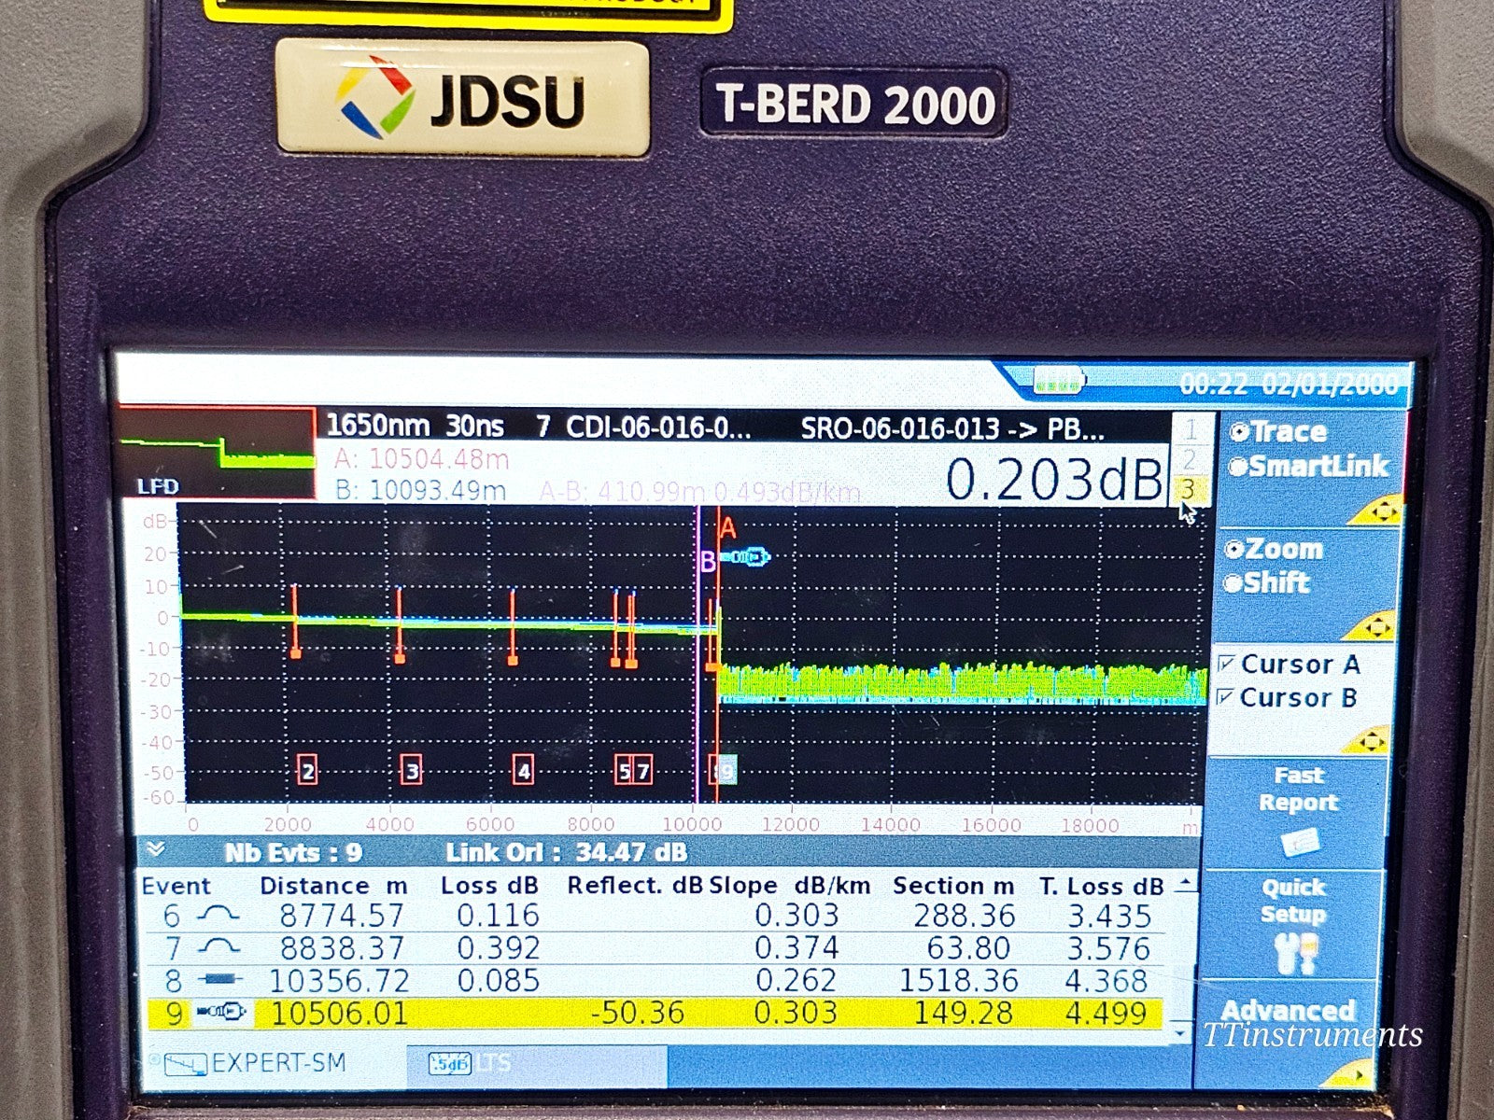Image resolution: width=1494 pixels, height=1120 pixels.
Task: Open the Advanced options
Action: click(1287, 1011)
